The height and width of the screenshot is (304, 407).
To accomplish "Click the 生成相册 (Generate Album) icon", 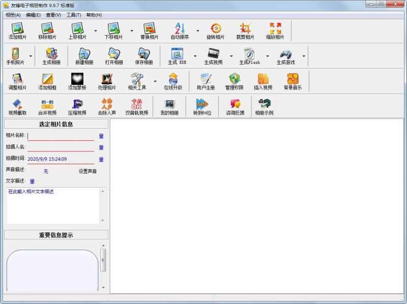I will 51,56.
